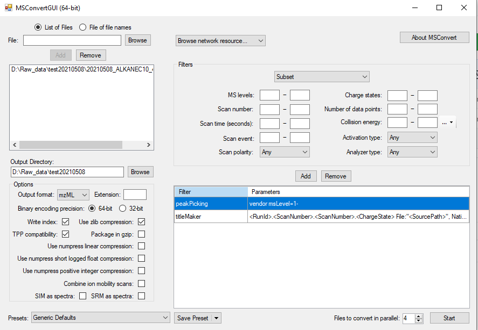Open About MSConvert

tap(434, 38)
